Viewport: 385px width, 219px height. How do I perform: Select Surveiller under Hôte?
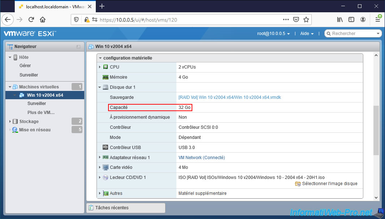pos(29,75)
